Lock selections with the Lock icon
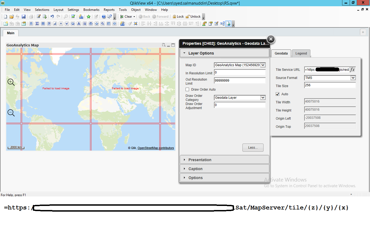The image size is (370, 229). pyautogui.click(x=178, y=17)
